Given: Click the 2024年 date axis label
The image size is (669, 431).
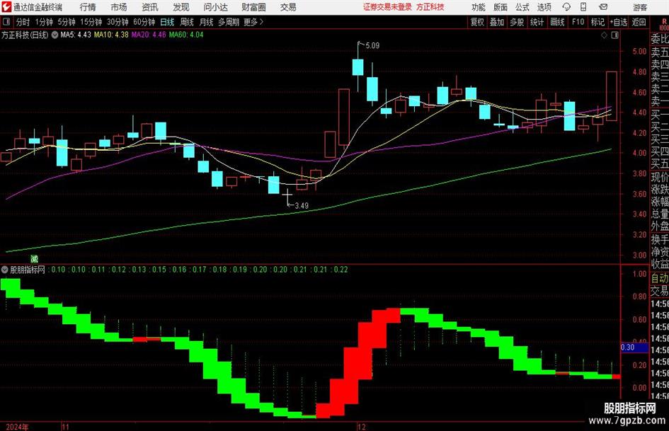Looking at the screenshot, I should coord(17,427).
